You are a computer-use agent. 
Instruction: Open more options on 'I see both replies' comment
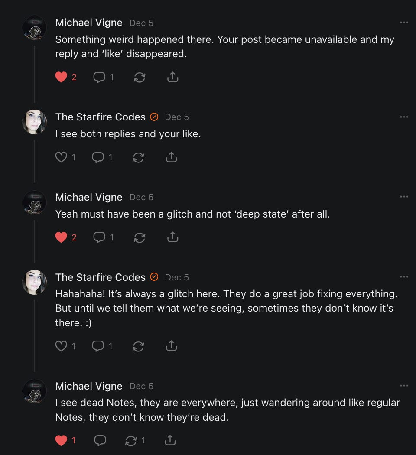tap(404, 117)
